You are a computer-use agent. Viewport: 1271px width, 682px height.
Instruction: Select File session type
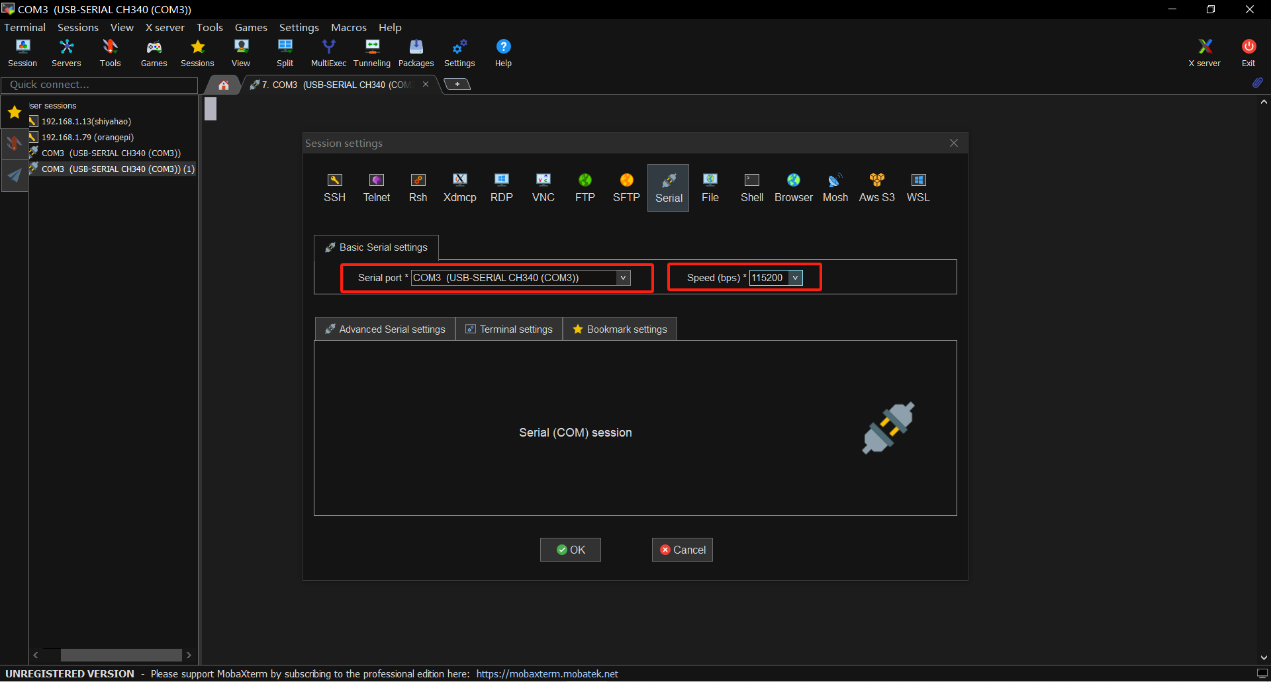tap(710, 188)
